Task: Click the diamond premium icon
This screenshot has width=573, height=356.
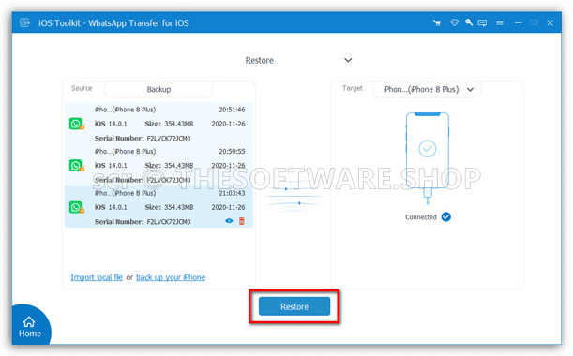Action: pyautogui.click(x=454, y=23)
